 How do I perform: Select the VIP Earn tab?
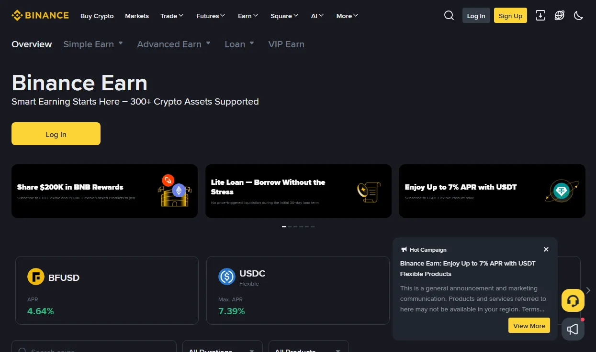pos(286,44)
